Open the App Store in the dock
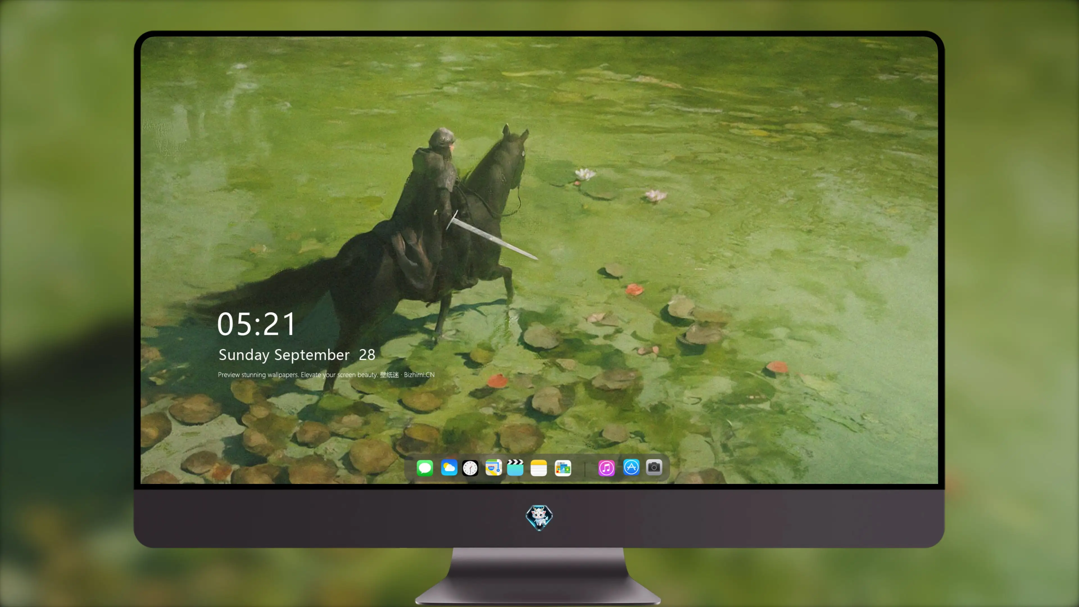 click(x=631, y=467)
